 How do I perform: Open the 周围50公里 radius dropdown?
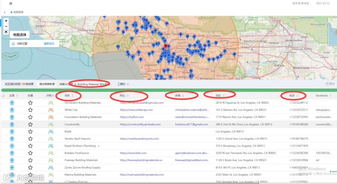68,84
